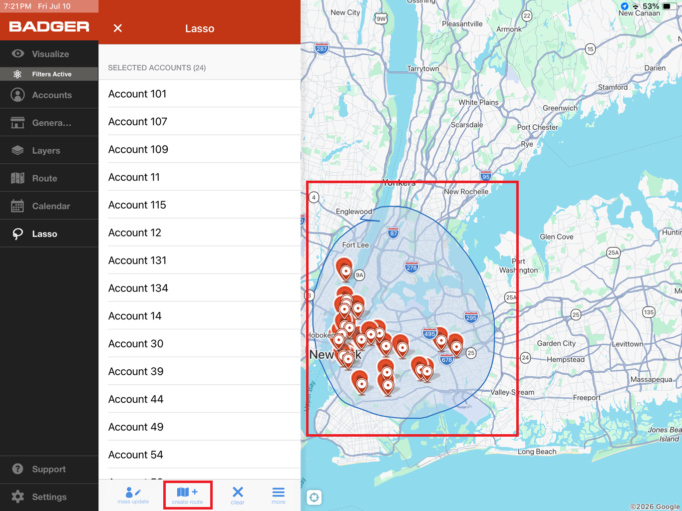Click the White Plains map label
Image resolution: width=682 pixels, height=511 pixels.
pos(478,102)
